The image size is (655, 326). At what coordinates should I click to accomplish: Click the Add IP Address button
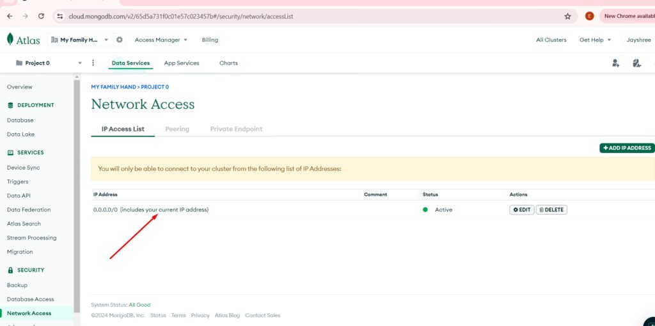coord(627,148)
